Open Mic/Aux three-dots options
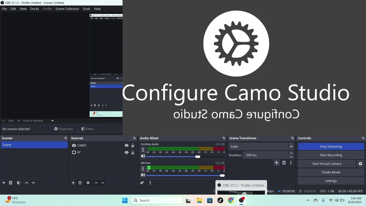 click(143, 169)
